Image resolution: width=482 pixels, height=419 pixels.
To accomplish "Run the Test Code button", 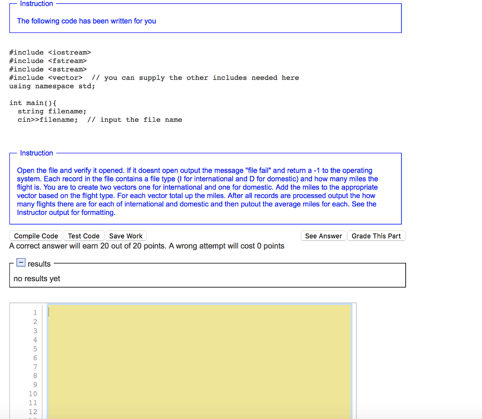I will [84, 236].
